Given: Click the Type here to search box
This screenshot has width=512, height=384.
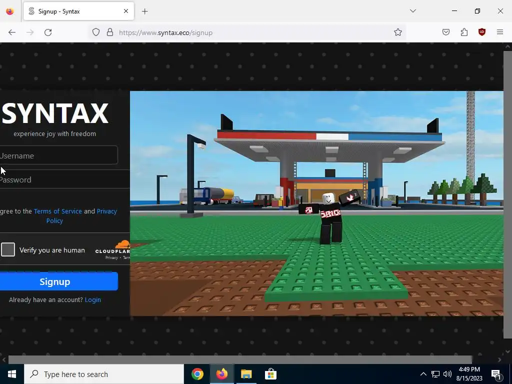Looking at the screenshot, I should click(104, 374).
